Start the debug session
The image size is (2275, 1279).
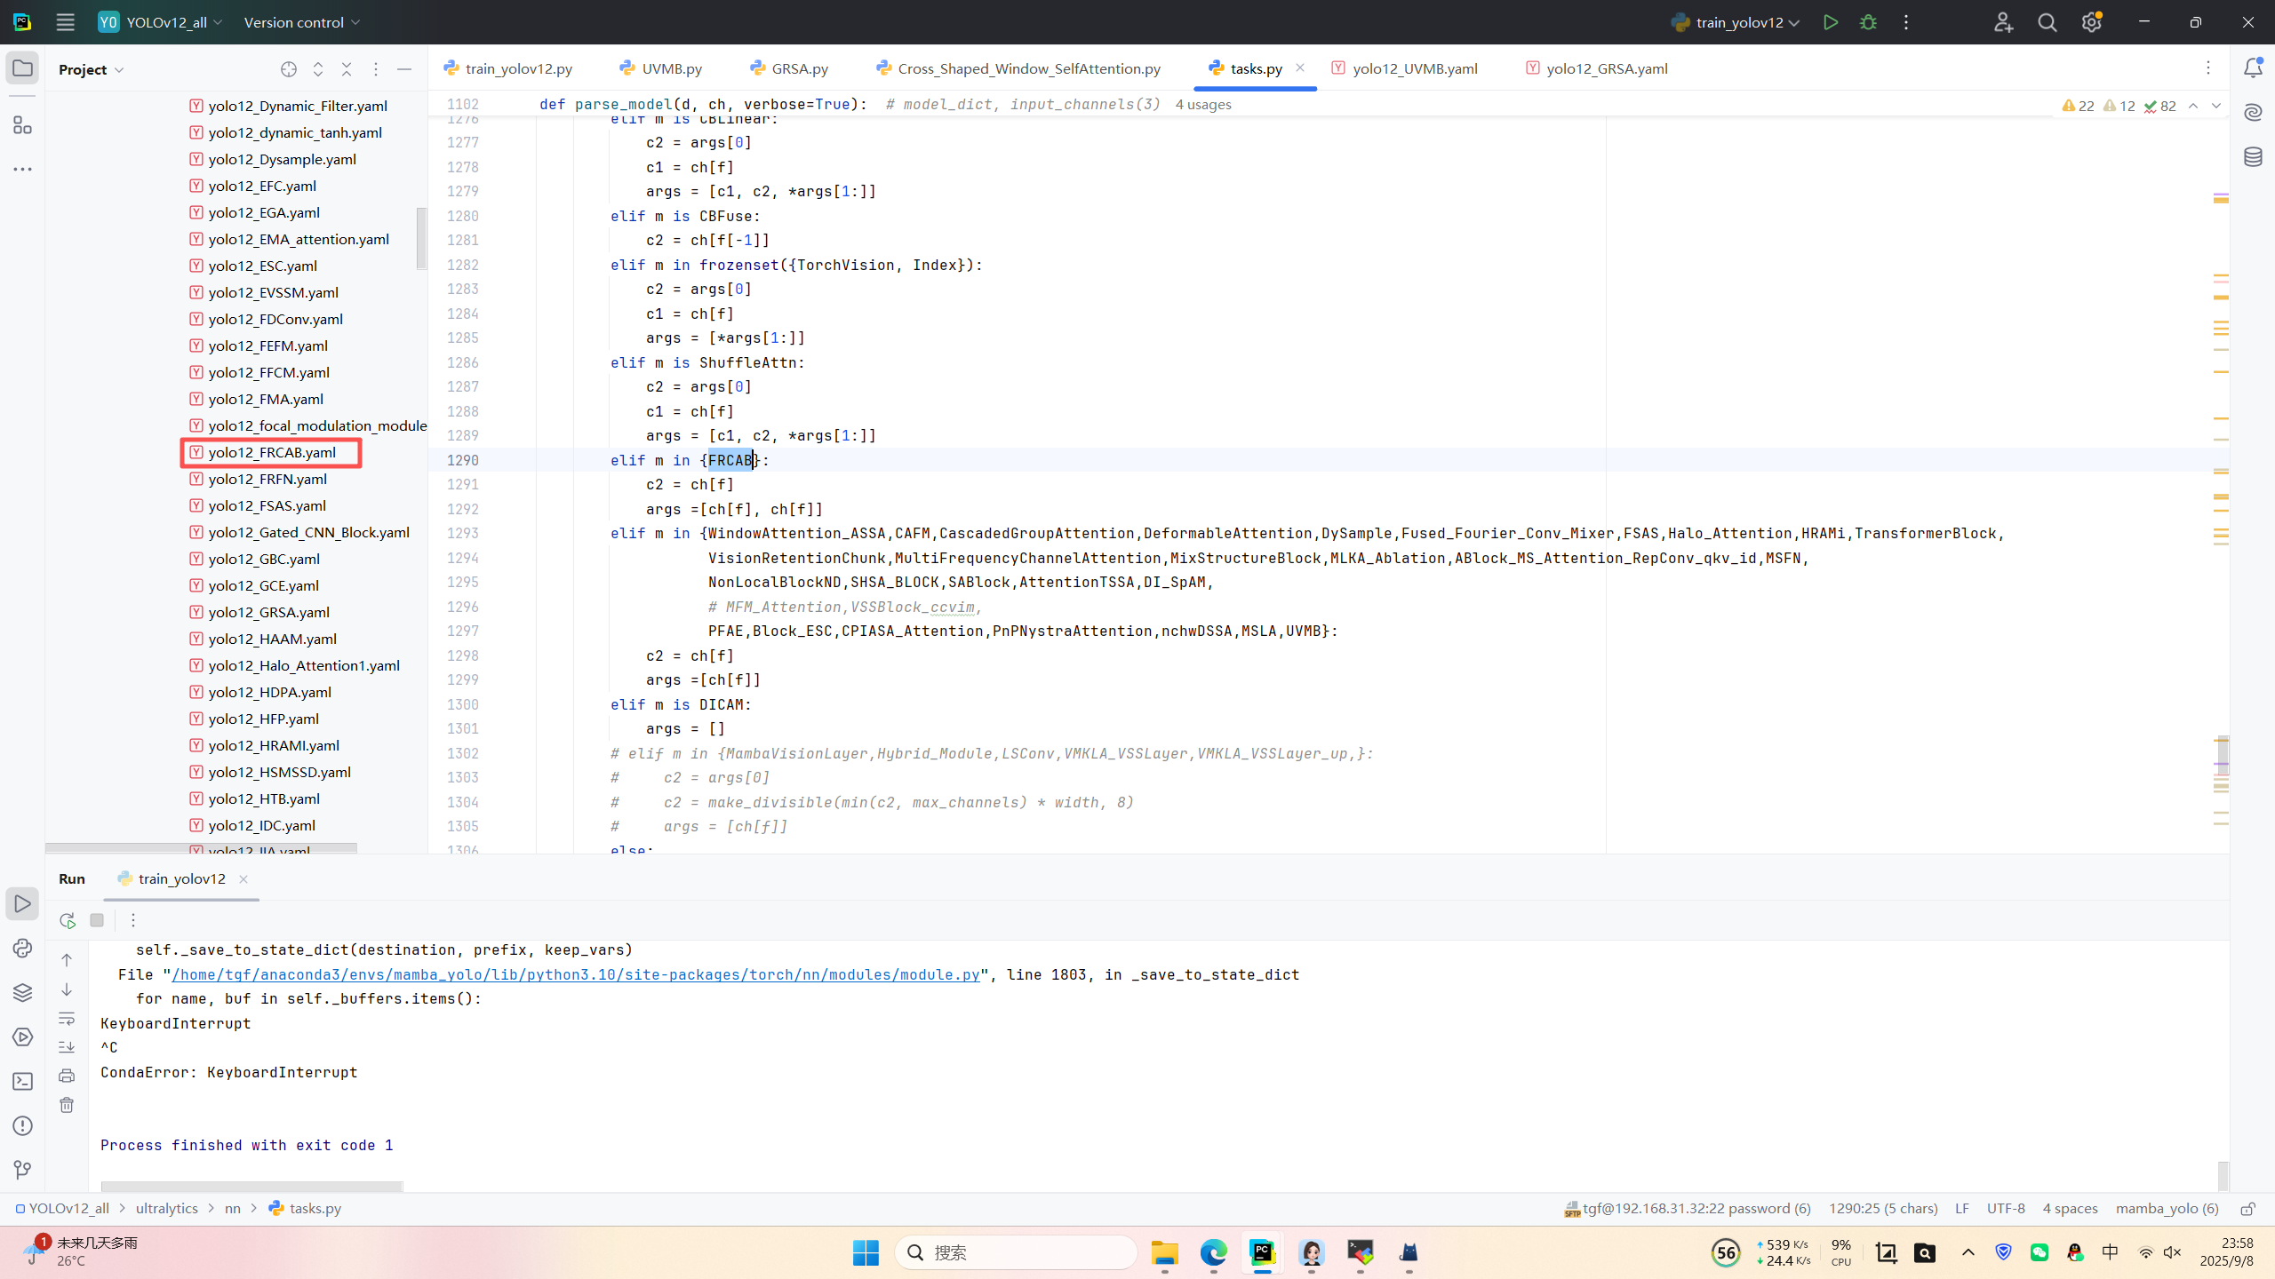(x=1868, y=22)
